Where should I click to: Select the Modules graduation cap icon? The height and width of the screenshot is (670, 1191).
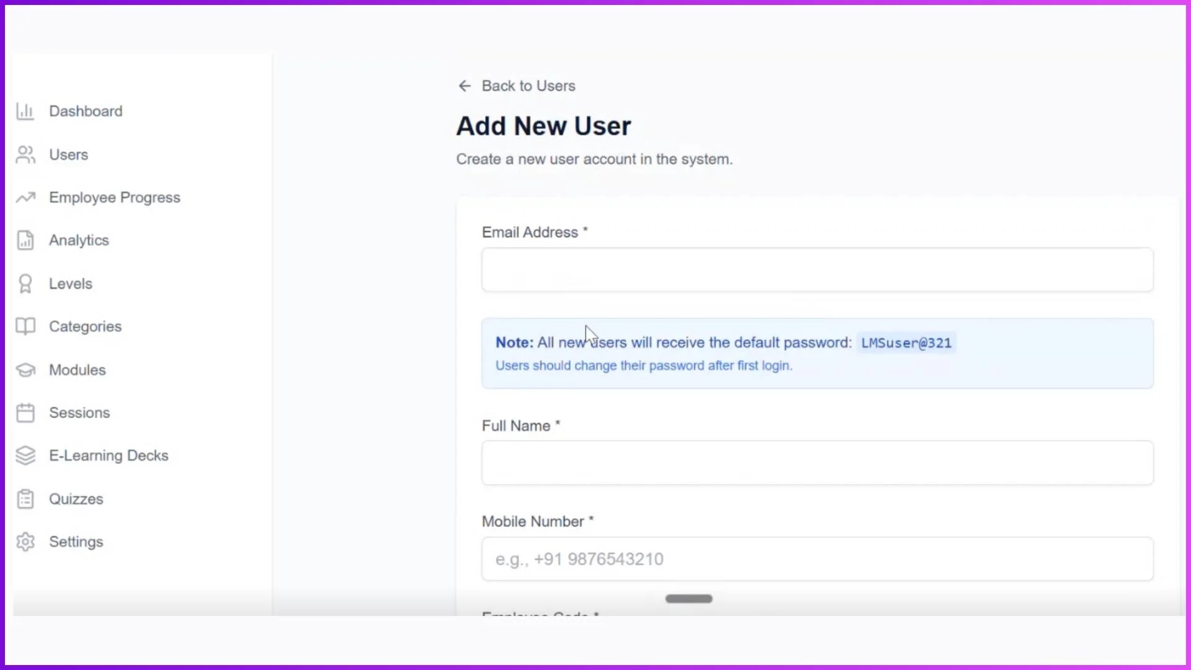tap(25, 370)
